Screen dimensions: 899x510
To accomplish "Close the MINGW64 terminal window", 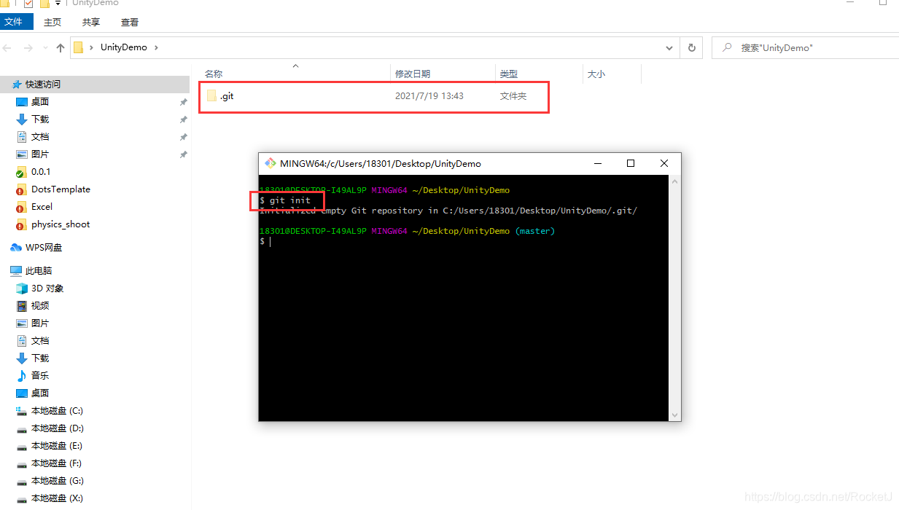I will click(x=664, y=163).
